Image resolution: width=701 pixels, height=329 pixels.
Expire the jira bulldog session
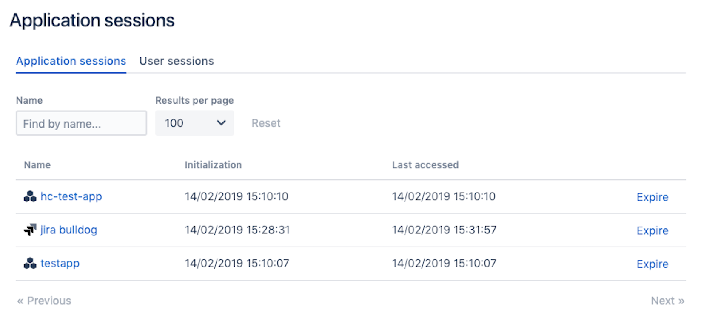point(652,231)
